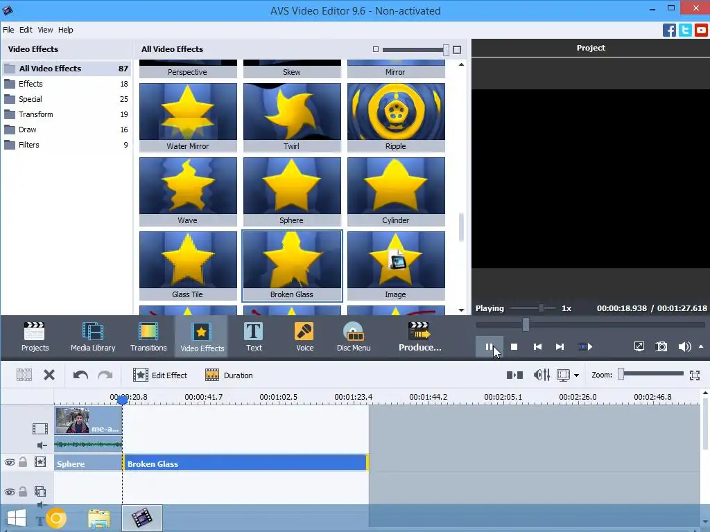Viewport: 710px width, 532px height.
Task: Lock the video effects track
Action: (23, 462)
